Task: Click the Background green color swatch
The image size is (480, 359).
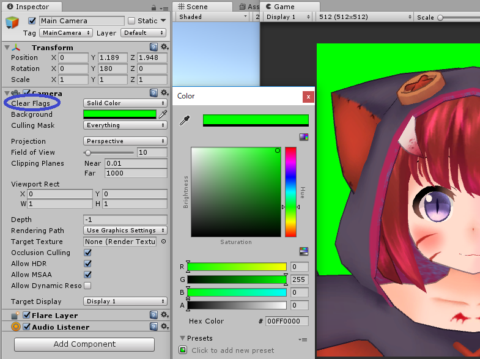Action: point(120,114)
